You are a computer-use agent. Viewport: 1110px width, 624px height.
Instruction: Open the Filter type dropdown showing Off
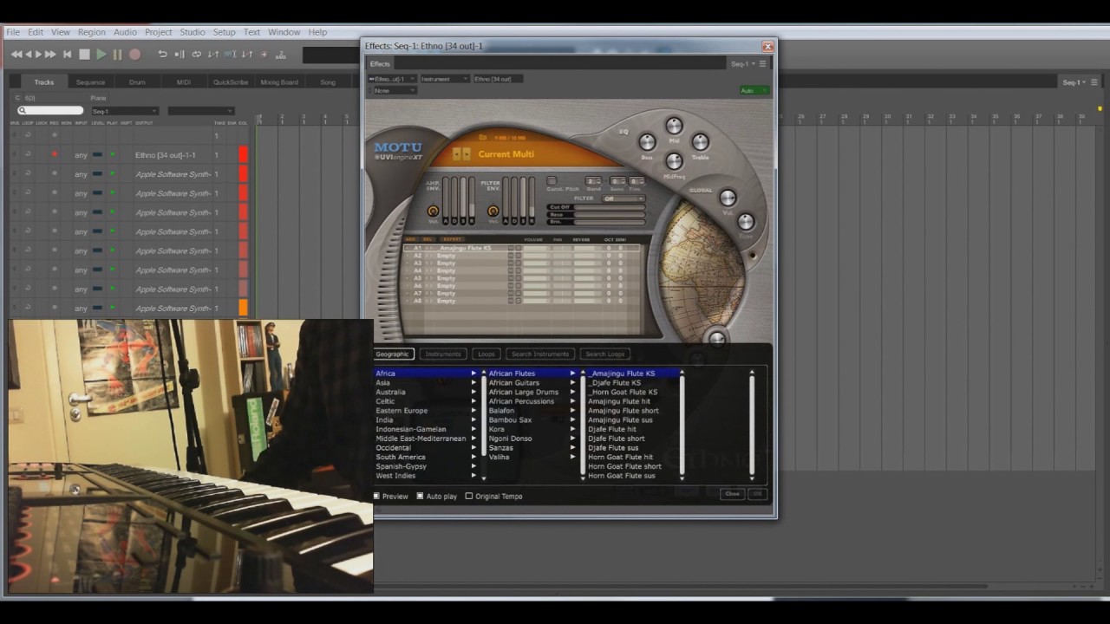[x=624, y=198]
